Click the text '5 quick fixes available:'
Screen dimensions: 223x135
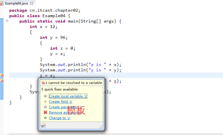coord(60,89)
